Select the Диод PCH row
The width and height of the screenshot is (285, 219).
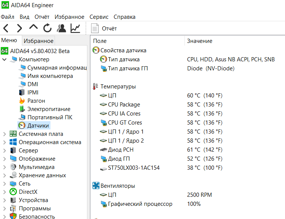187,150
